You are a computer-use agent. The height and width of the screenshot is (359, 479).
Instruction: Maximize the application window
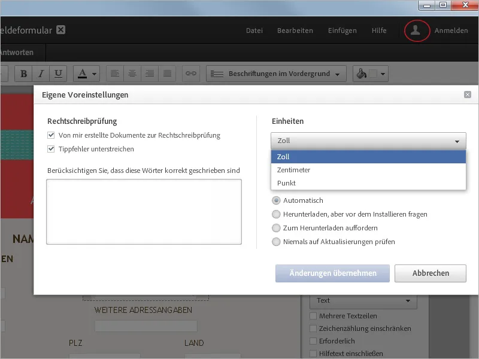click(x=443, y=5)
